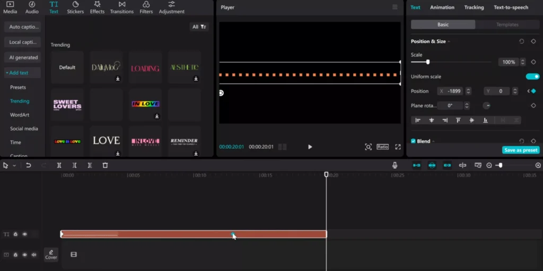This screenshot has width=543, height=271.
Task: Align text to the left edge
Action: pos(418,120)
